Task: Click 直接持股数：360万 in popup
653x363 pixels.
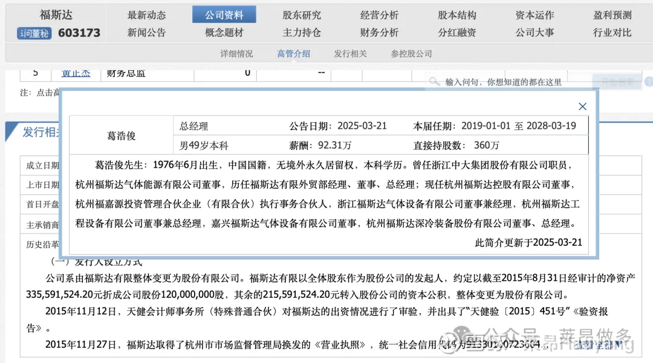Action: (x=456, y=145)
